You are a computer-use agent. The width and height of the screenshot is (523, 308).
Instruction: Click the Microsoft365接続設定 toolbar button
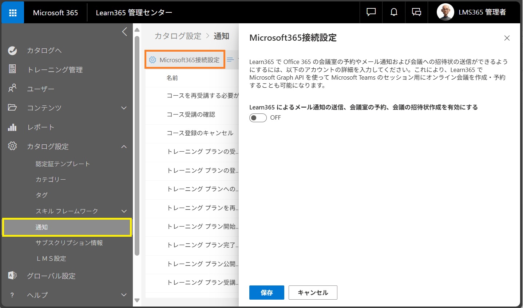(x=185, y=60)
